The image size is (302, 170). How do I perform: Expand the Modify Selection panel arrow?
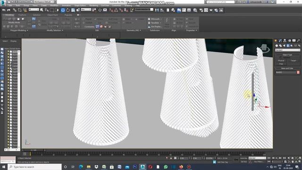(62, 30)
